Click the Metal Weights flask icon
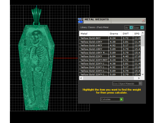This screenshot has height=123, width=164. [81, 21]
